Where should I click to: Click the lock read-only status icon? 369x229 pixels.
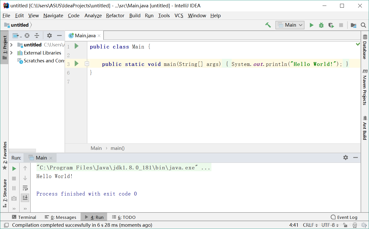pyautogui.click(x=345, y=225)
